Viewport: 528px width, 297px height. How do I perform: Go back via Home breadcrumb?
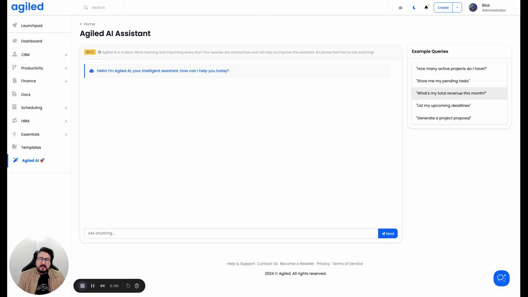click(89, 24)
